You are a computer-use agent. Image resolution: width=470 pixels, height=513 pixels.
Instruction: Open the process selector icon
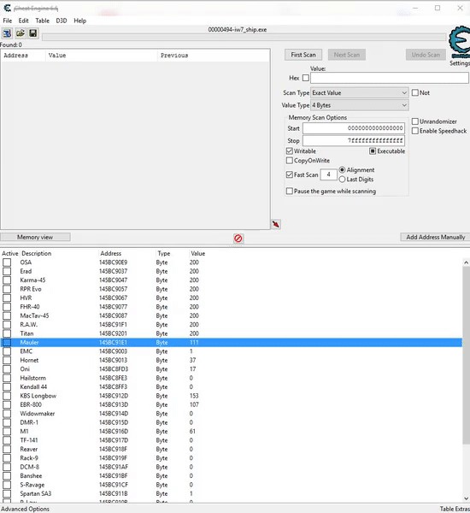tap(7, 33)
